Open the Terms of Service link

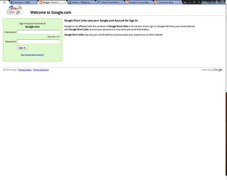coord(41,70)
